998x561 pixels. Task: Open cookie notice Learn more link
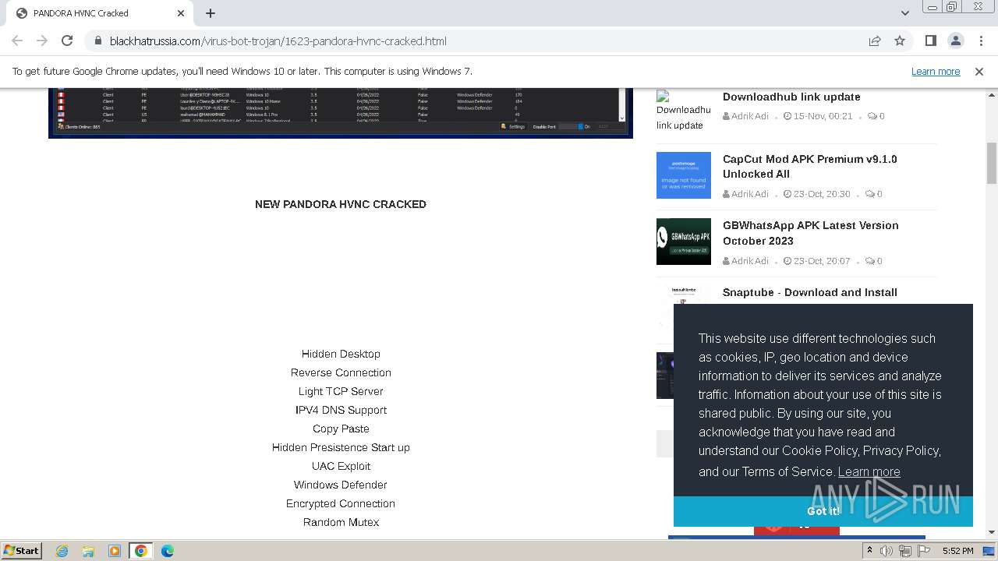point(869,471)
